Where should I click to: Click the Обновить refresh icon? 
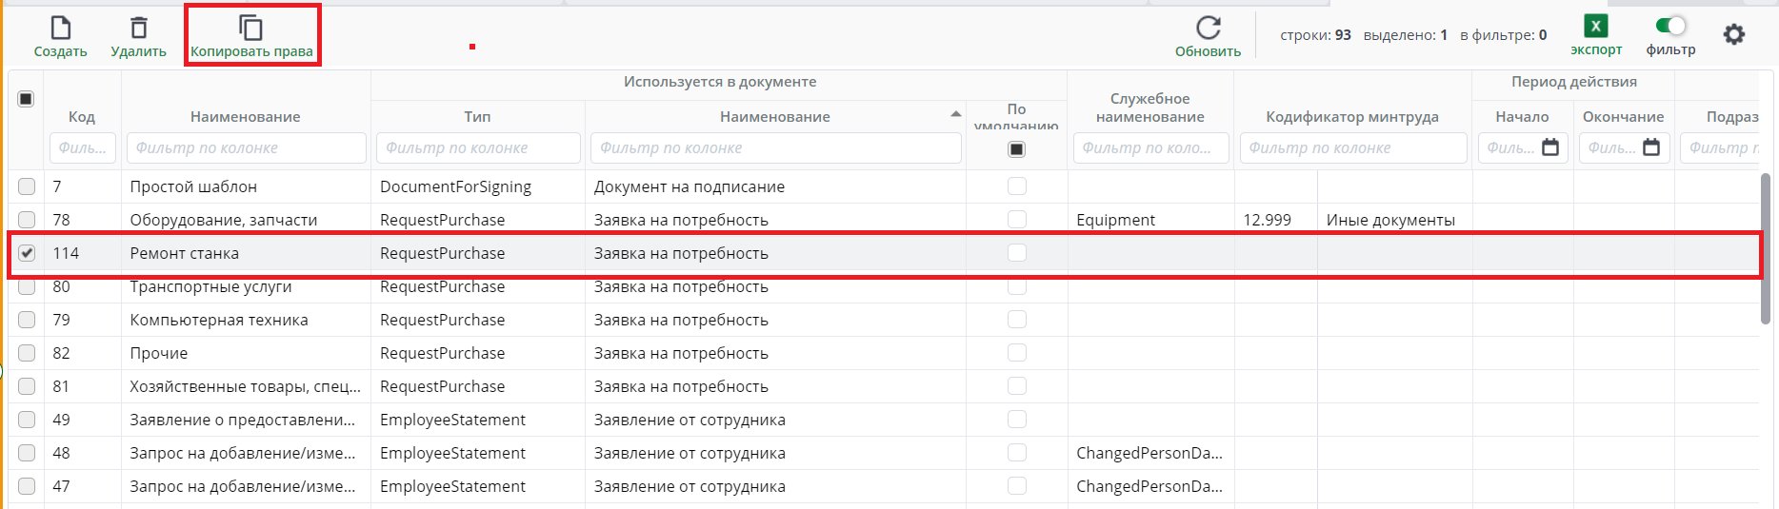click(1208, 29)
